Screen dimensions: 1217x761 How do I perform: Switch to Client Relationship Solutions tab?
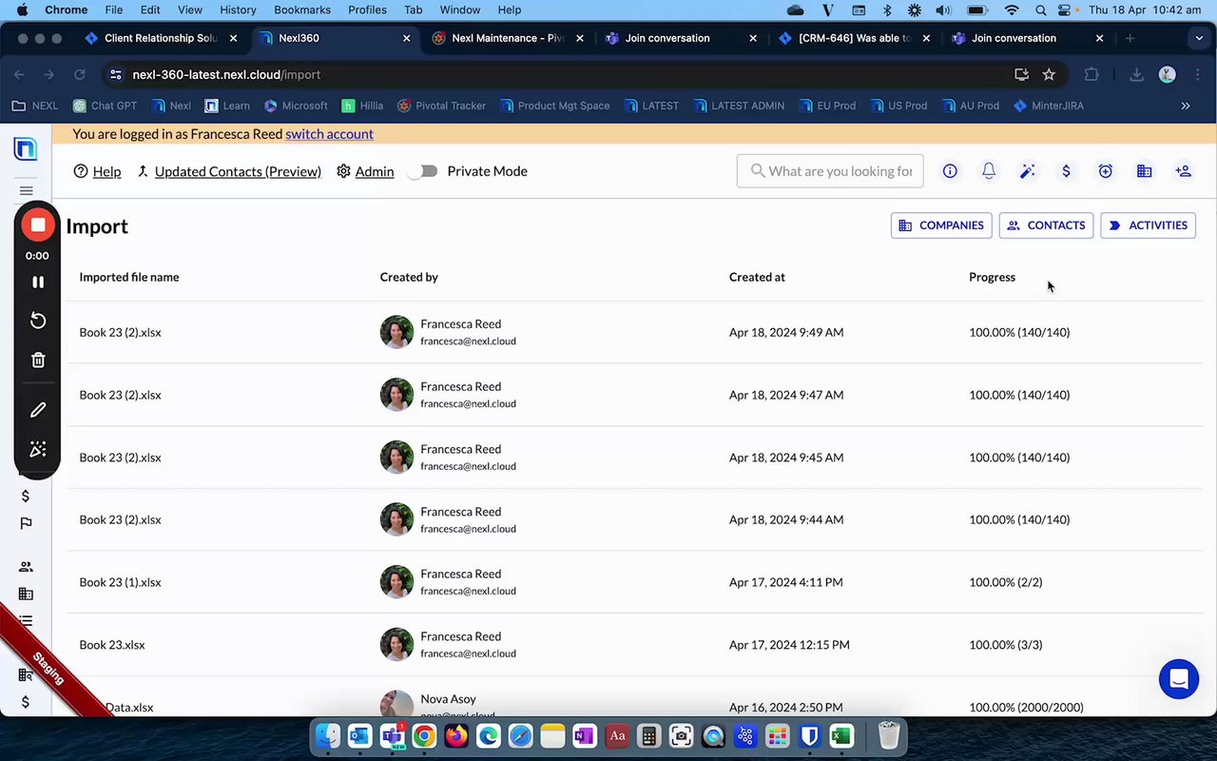click(161, 38)
